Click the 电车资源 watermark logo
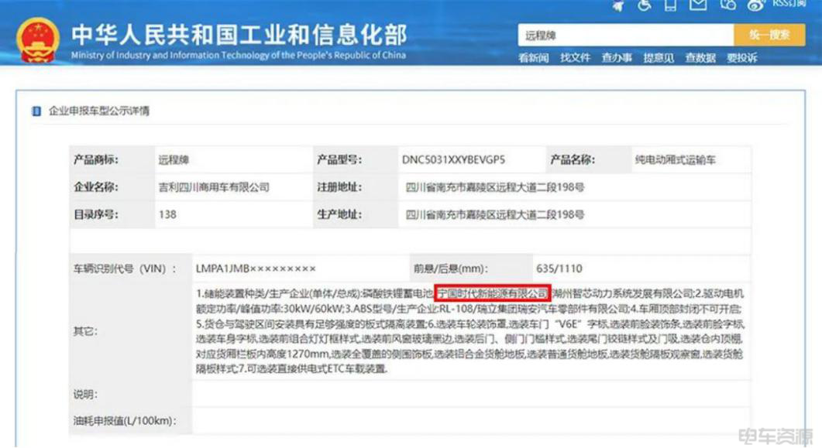Screen dimensions: 822x448 pyautogui.click(x=777, y=434)
